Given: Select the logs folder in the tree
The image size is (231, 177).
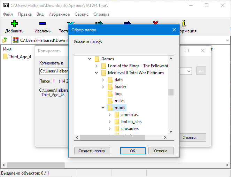Looking at the screenshot, I should point(118,94).
